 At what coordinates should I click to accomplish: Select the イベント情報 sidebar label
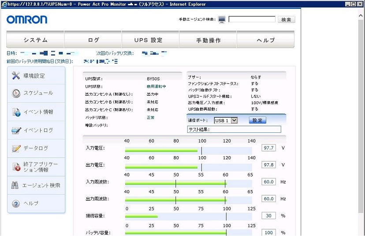pyautogui.click(x=39, y=112)
